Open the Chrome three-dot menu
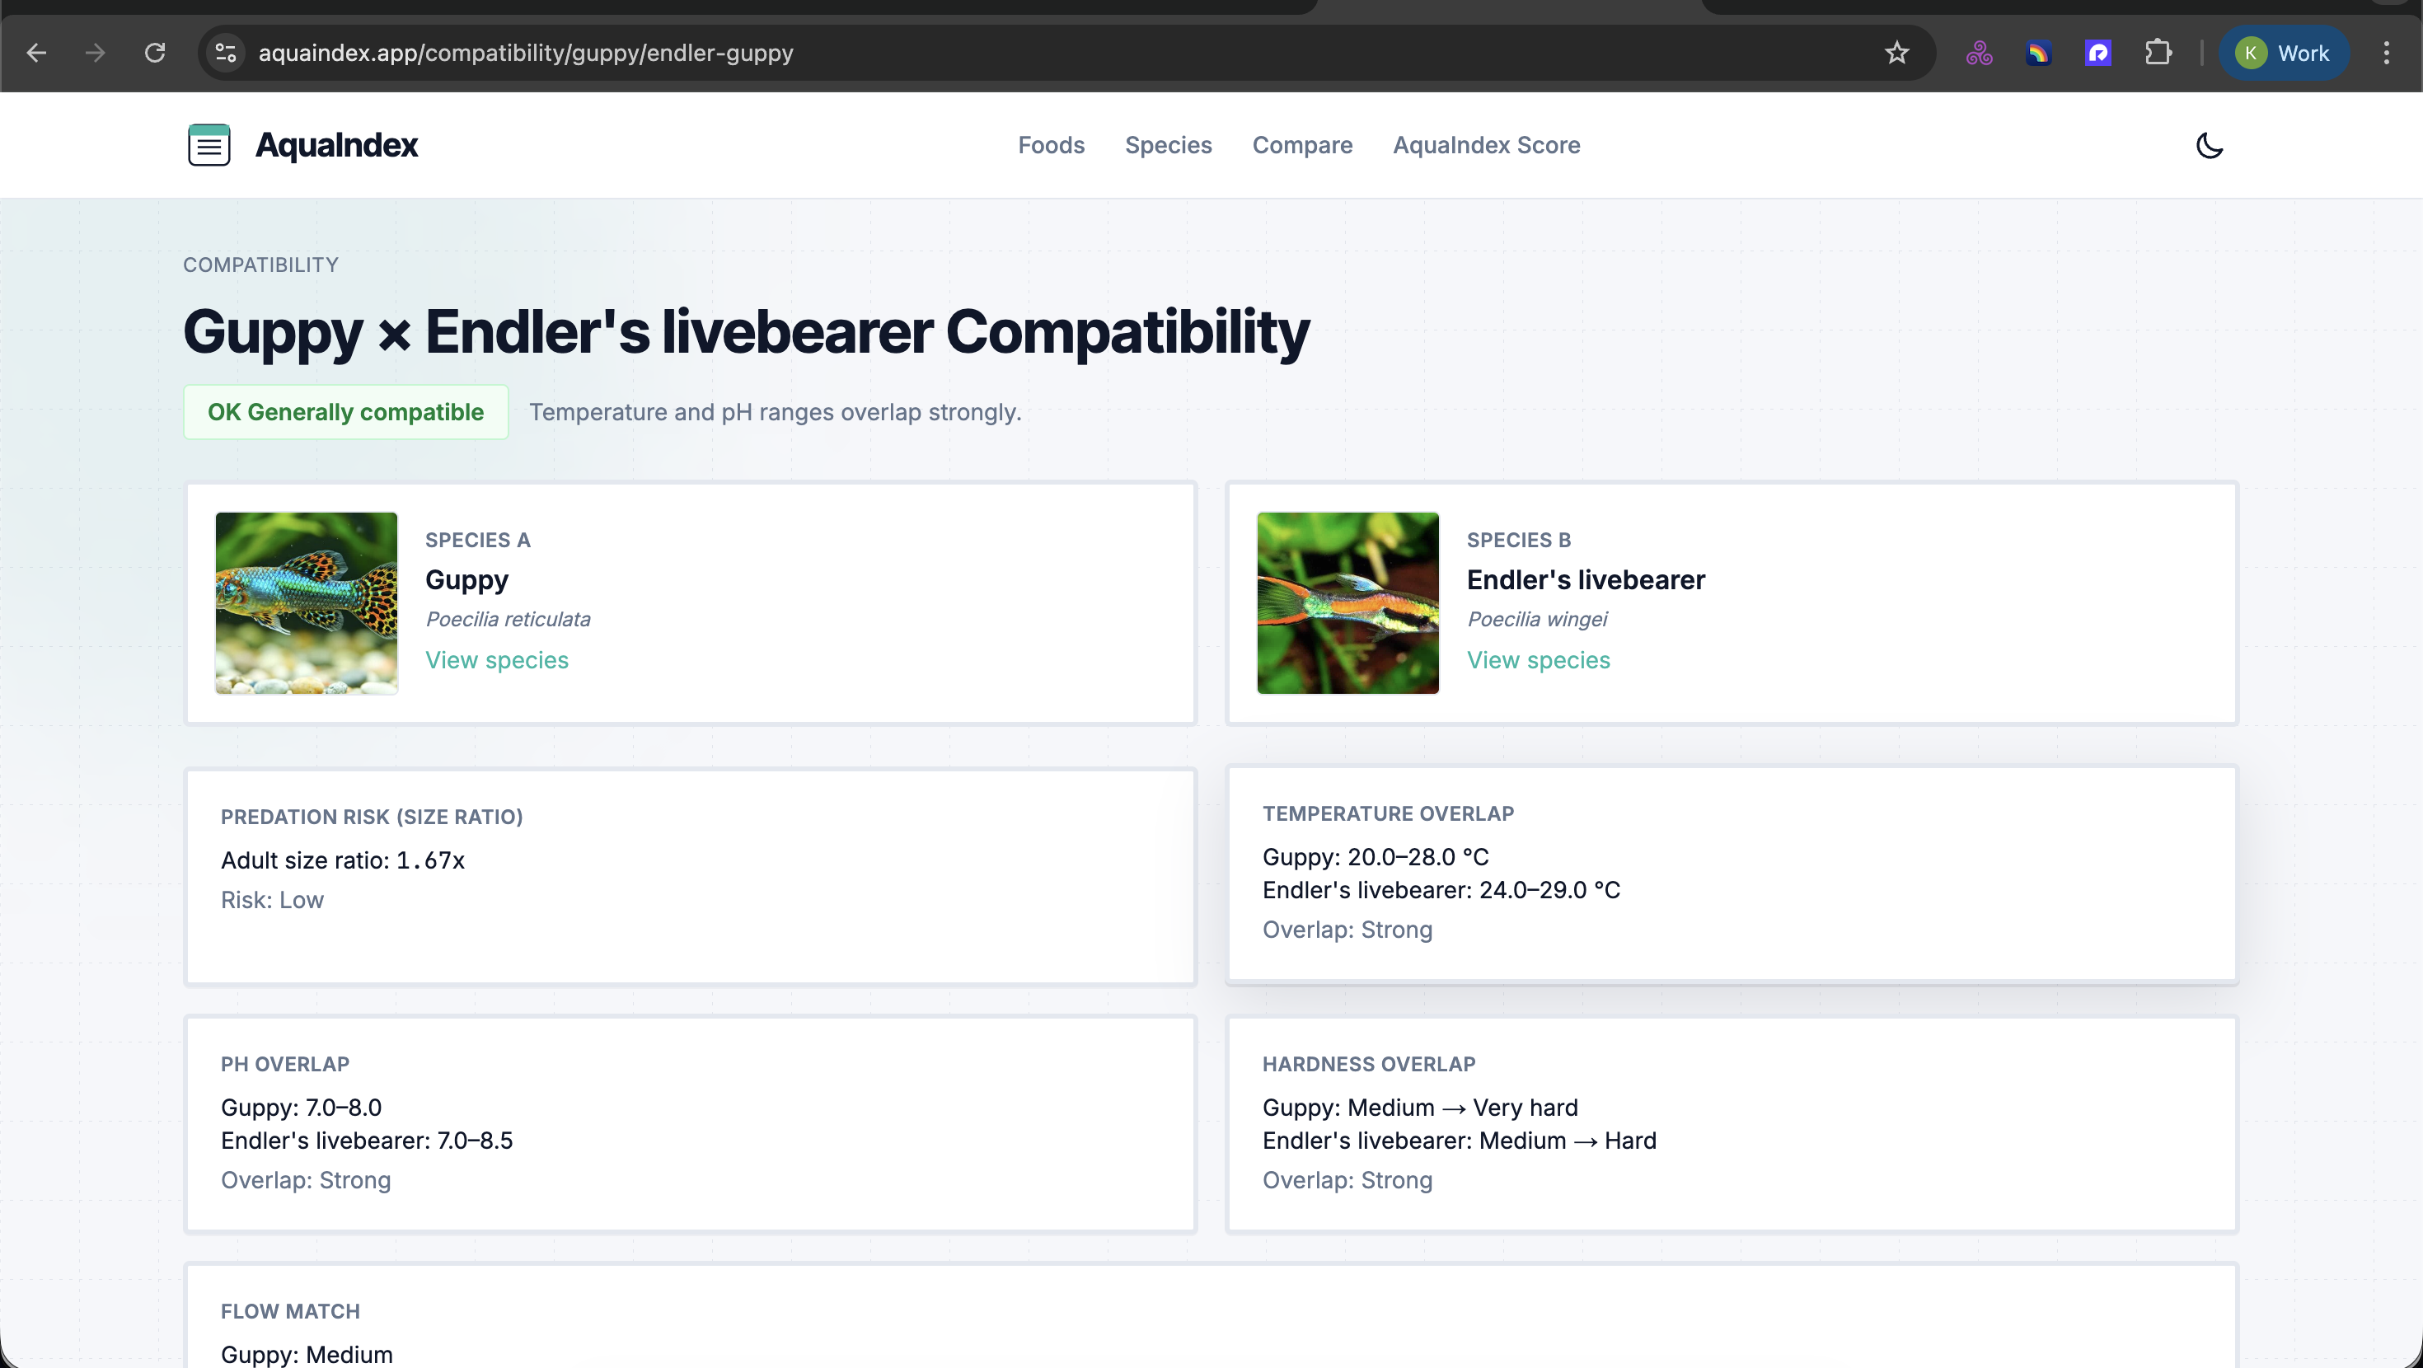 (2386, 53)
